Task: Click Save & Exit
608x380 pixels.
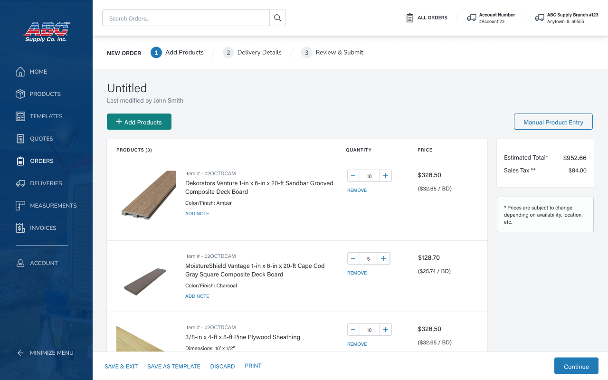Action: [121, 366]
